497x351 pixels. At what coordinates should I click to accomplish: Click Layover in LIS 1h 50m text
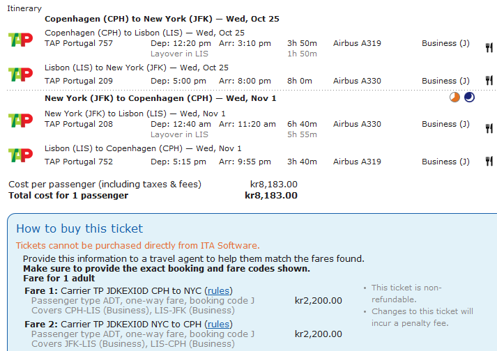coord(180,54)
